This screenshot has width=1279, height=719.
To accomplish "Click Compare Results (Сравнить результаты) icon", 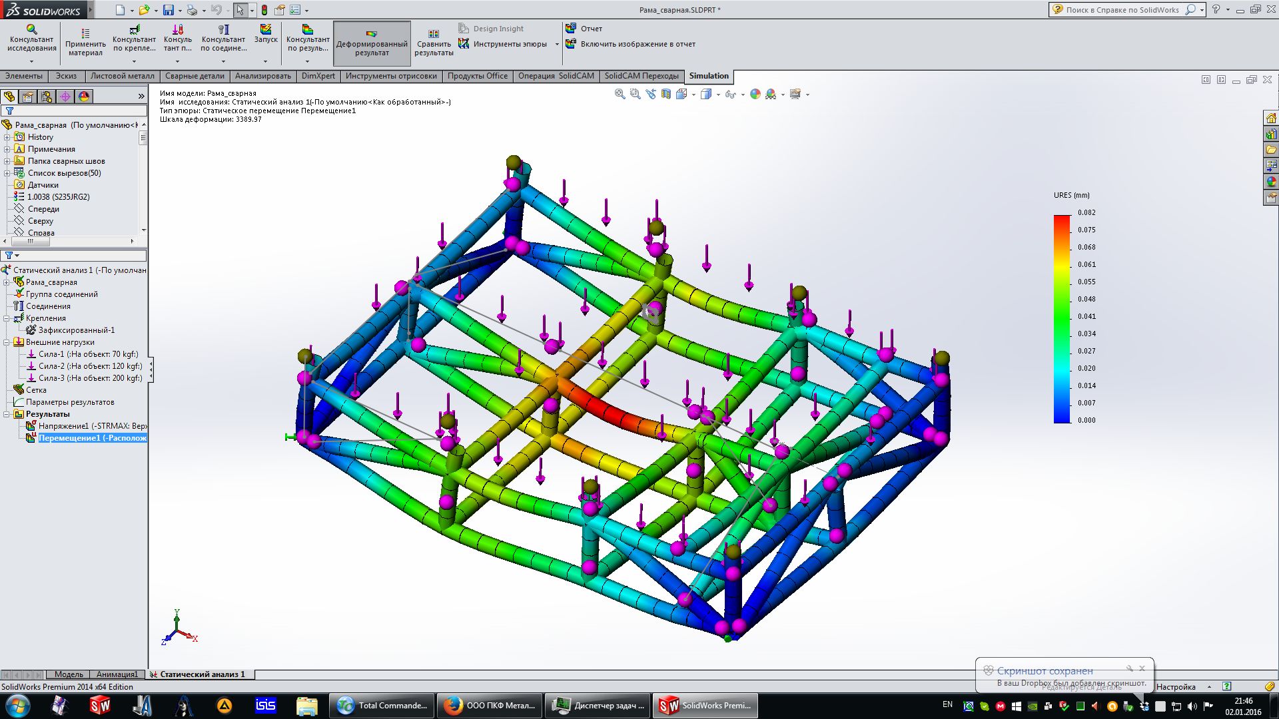I will coord(434,43).
